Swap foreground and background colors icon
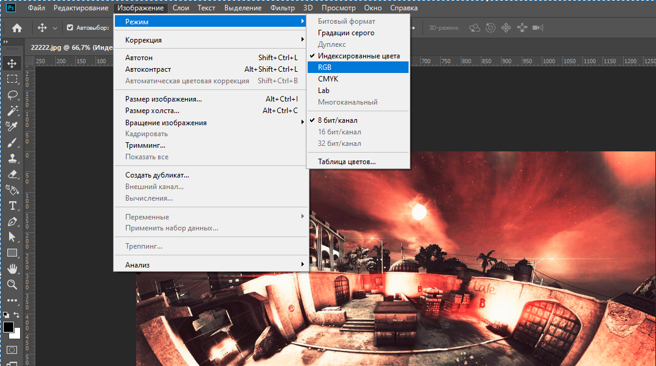 (16, 315)
